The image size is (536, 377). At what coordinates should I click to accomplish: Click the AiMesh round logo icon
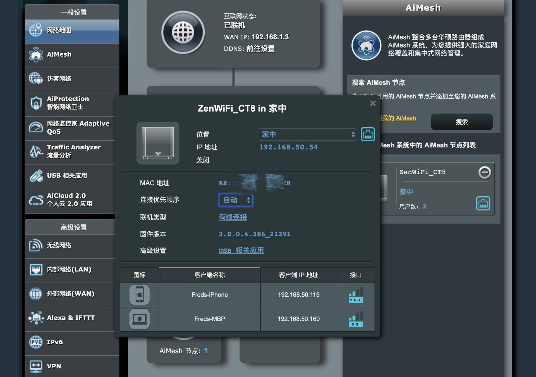[366, 45]
